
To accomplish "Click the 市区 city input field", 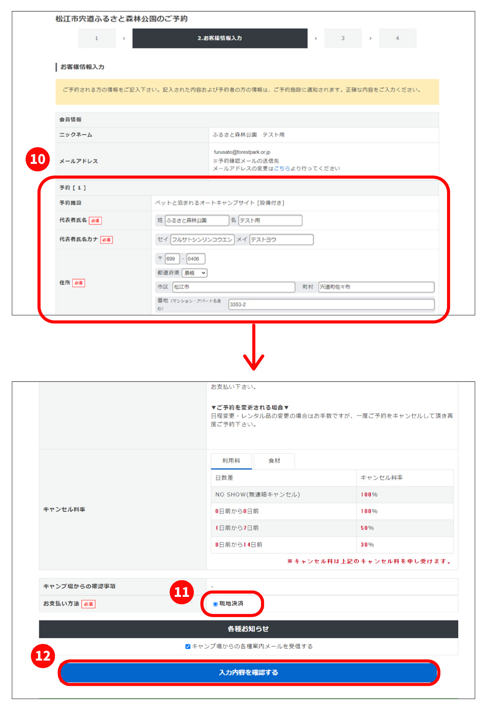I will click(234, 287).
